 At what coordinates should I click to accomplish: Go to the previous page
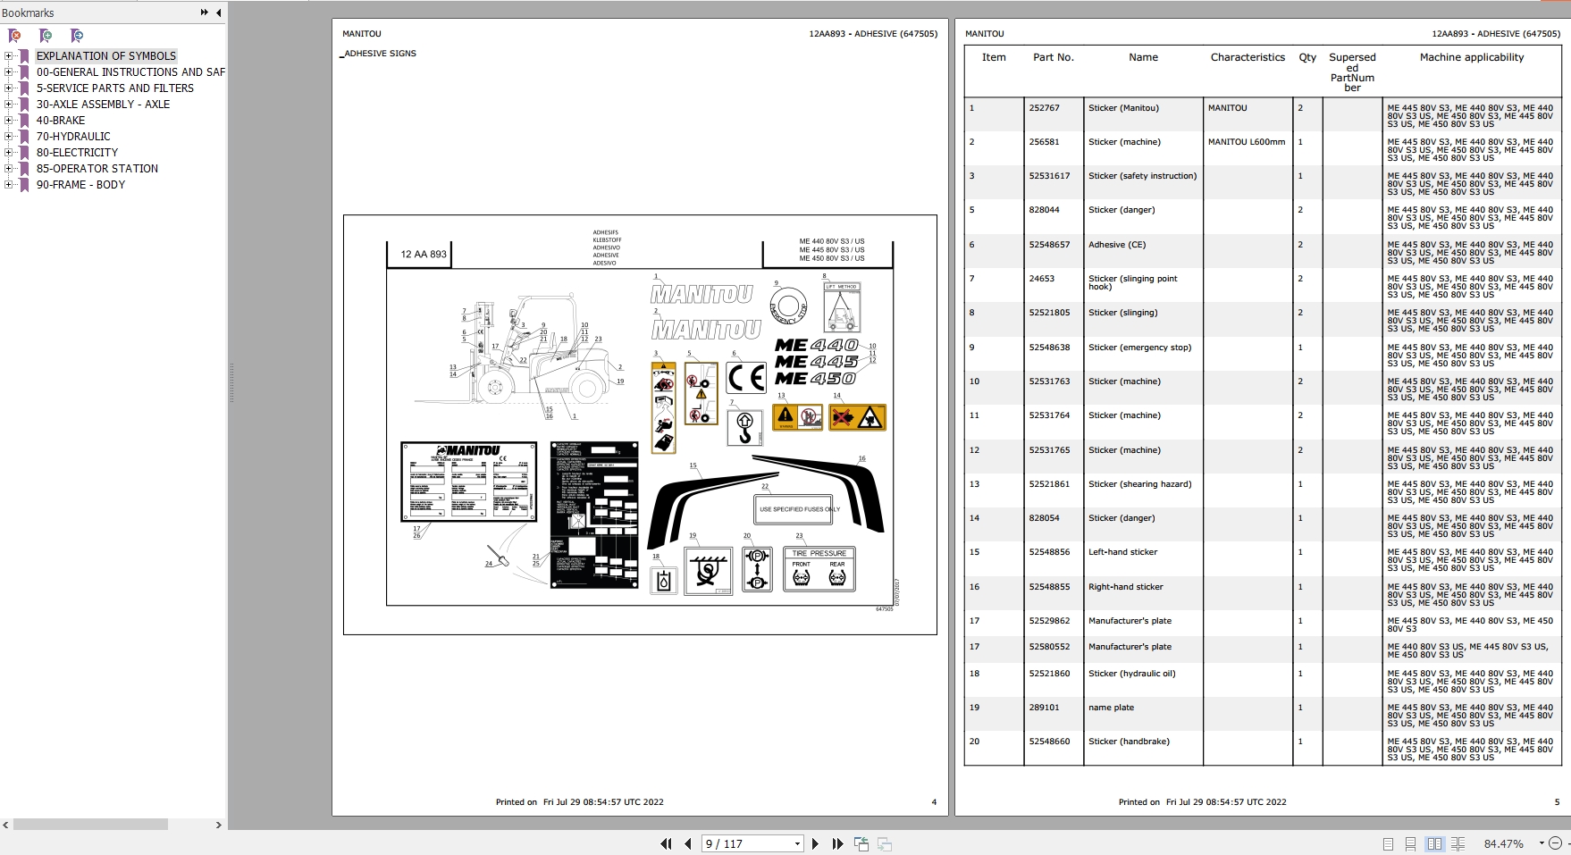(x=687, y=843)
